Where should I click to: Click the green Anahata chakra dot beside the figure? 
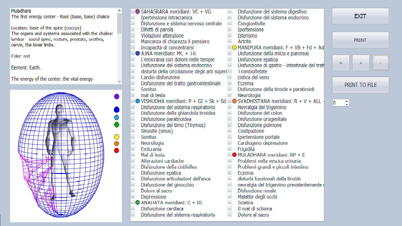(117, 125)
